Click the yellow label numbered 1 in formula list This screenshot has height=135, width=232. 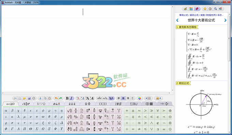click(x=187, y=27)
